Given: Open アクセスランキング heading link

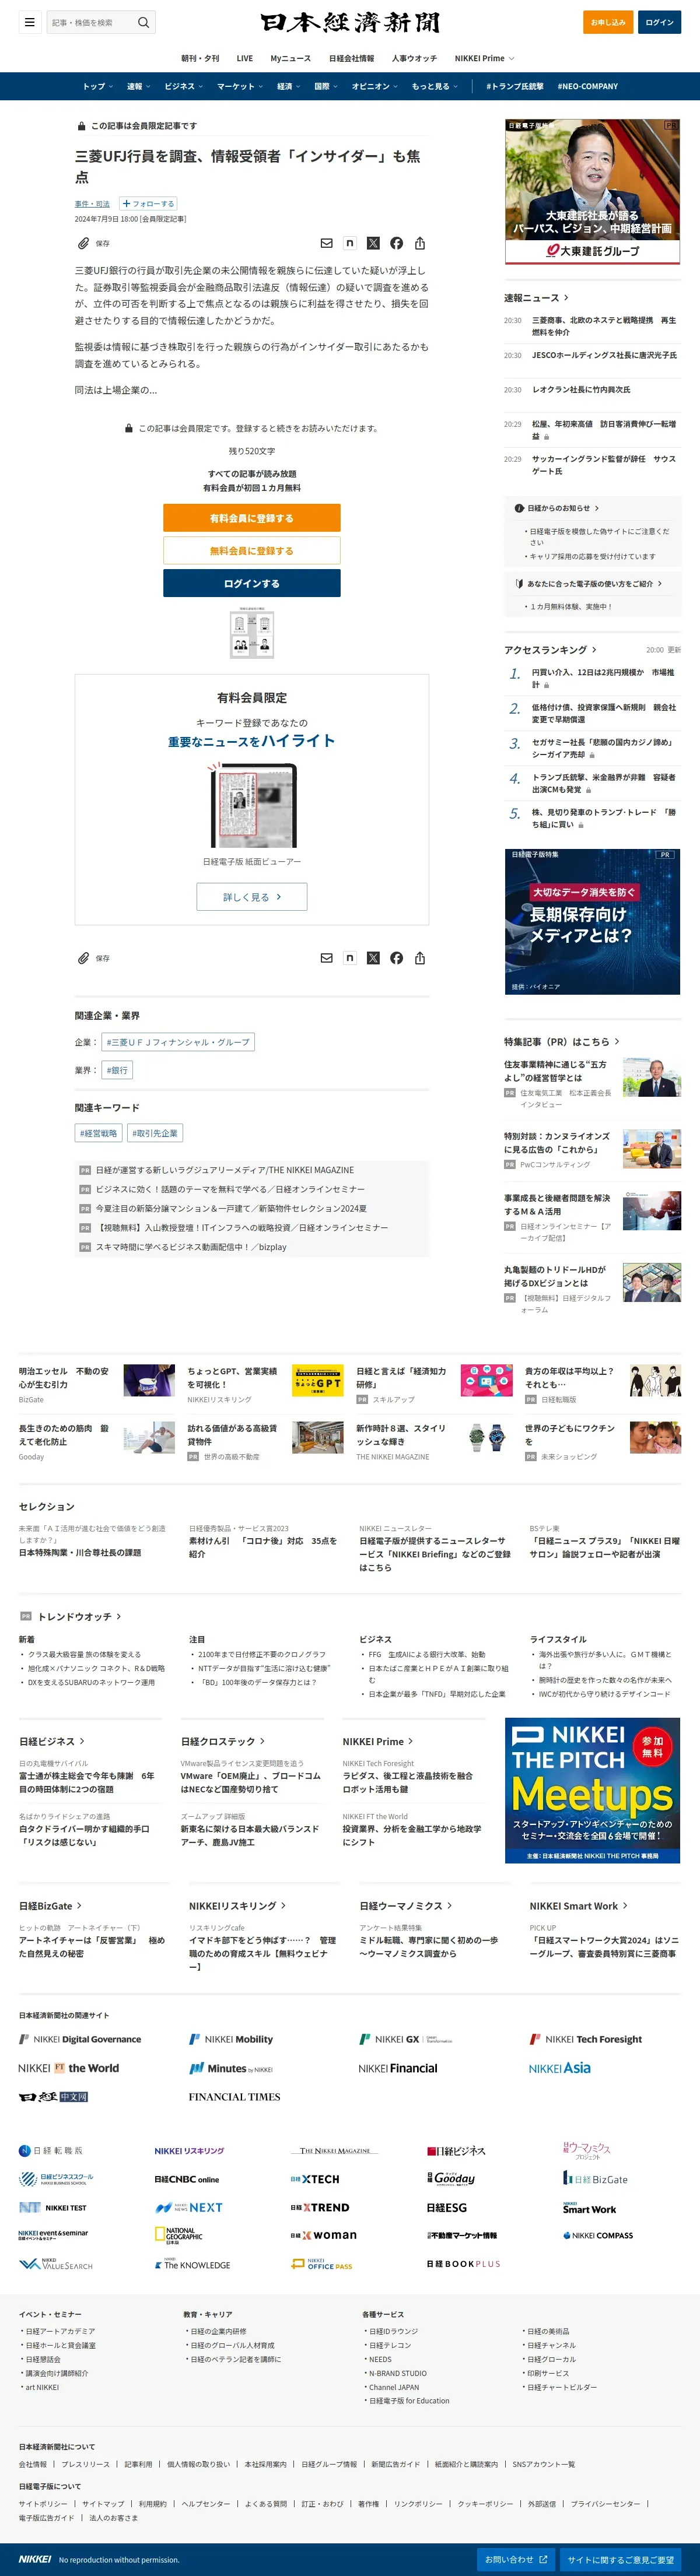Looking at the screenshot, I should click(x=550, y=650).
